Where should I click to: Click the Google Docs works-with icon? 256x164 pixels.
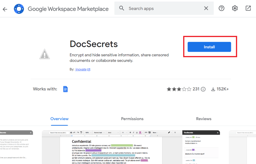click(x=65, y=89)
